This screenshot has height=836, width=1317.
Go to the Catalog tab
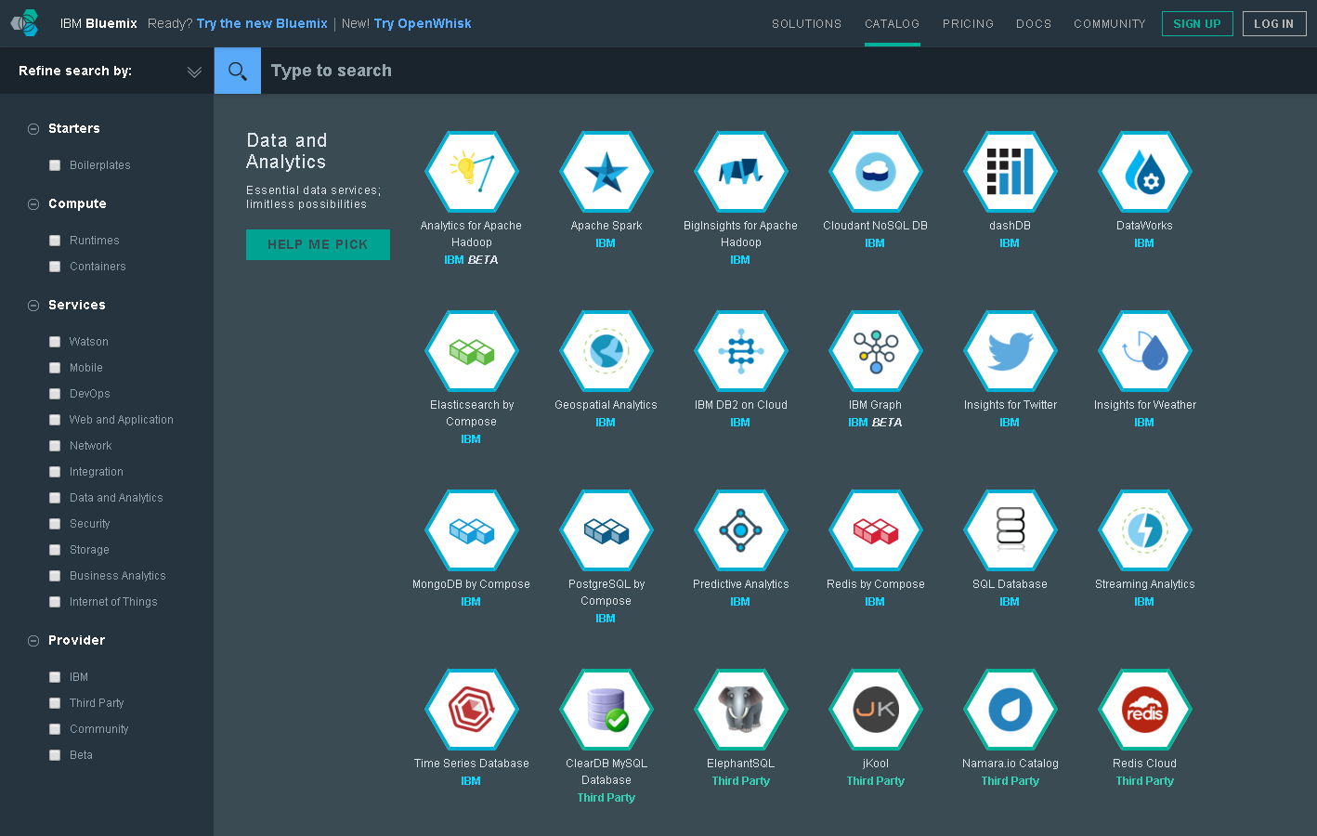(x=892, y=24)
